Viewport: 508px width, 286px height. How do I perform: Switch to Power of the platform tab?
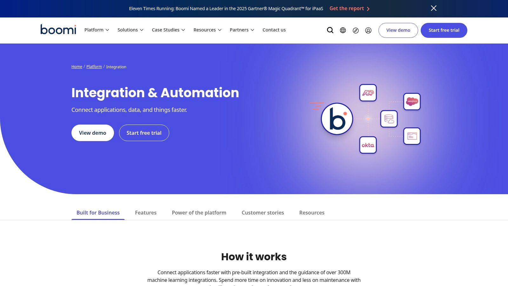[x=199, y=213]
